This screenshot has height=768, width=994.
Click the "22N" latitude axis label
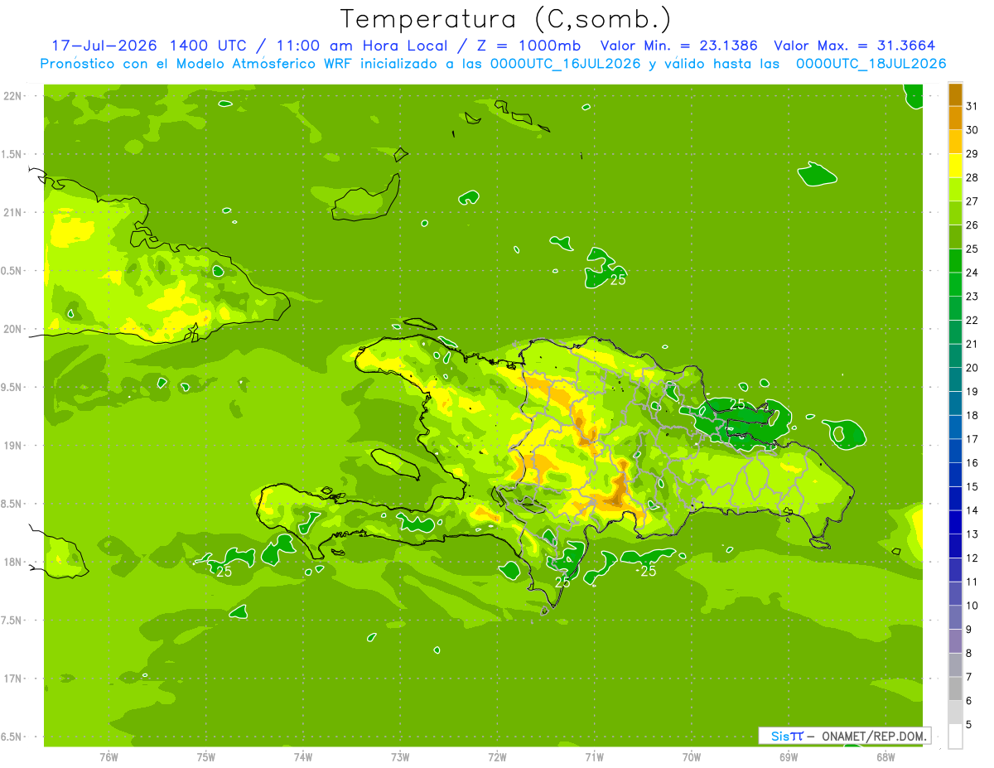pos(12,96)
